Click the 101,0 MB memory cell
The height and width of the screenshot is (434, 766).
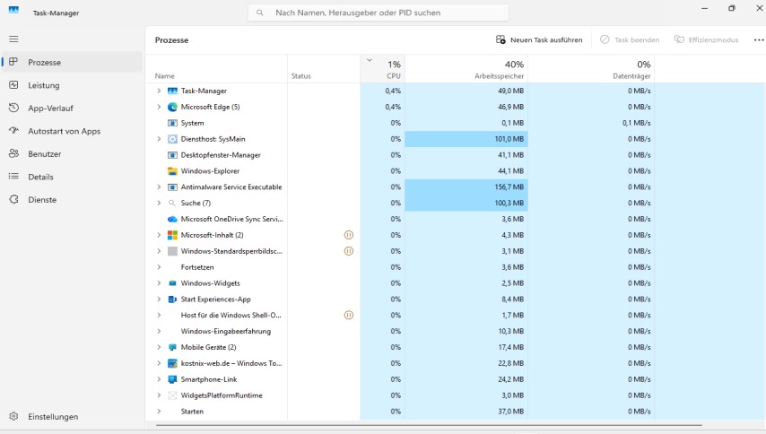tap(466, 139)
